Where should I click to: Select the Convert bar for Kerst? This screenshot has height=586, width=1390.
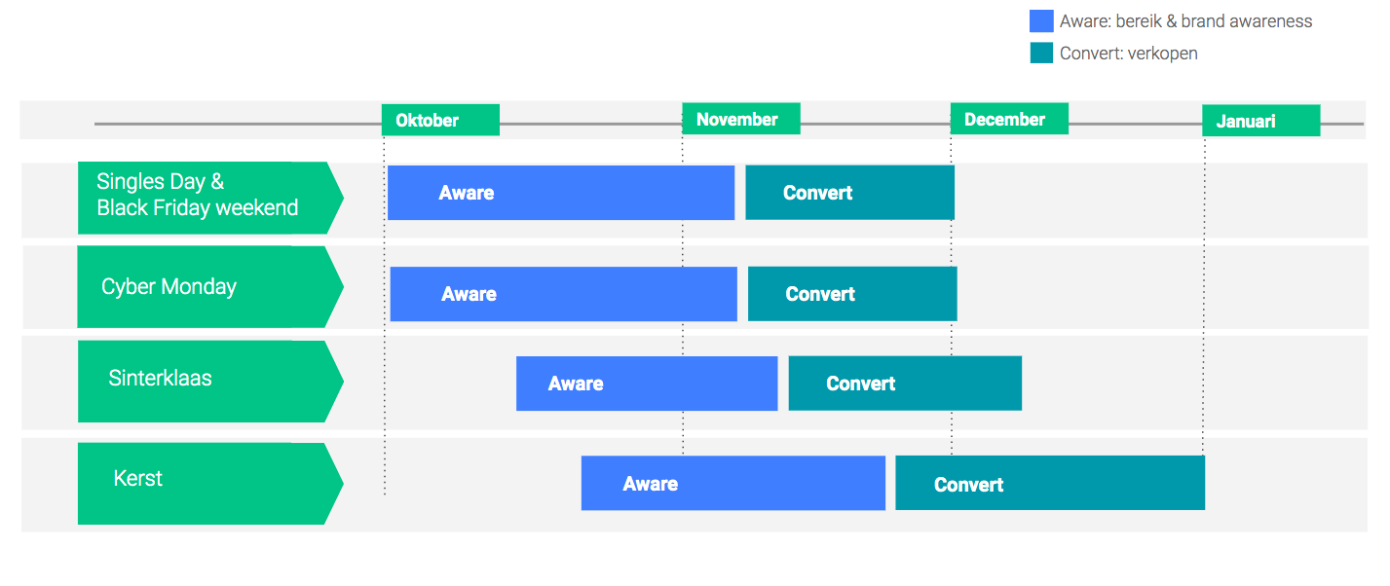pyautogui.click(x=1050, y=483)
